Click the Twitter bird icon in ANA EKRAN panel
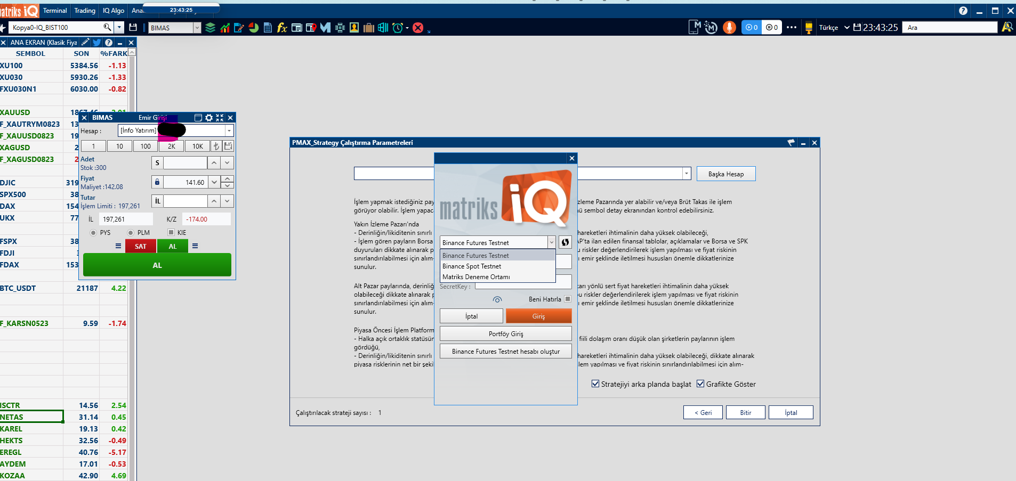 click(x=97, y=43)
